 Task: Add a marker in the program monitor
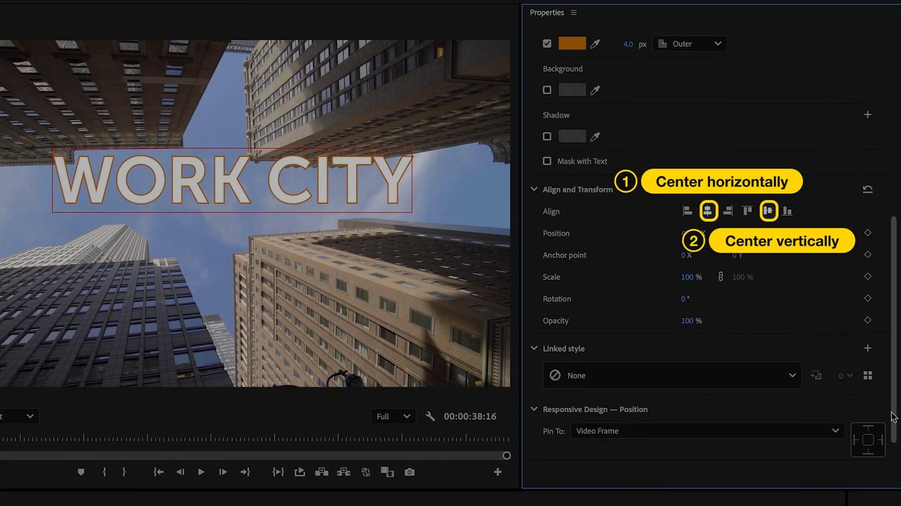point(81,472)
